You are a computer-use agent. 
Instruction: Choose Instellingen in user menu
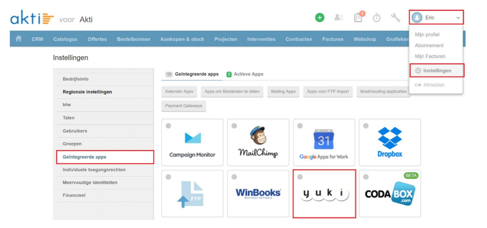click(437, 70)
